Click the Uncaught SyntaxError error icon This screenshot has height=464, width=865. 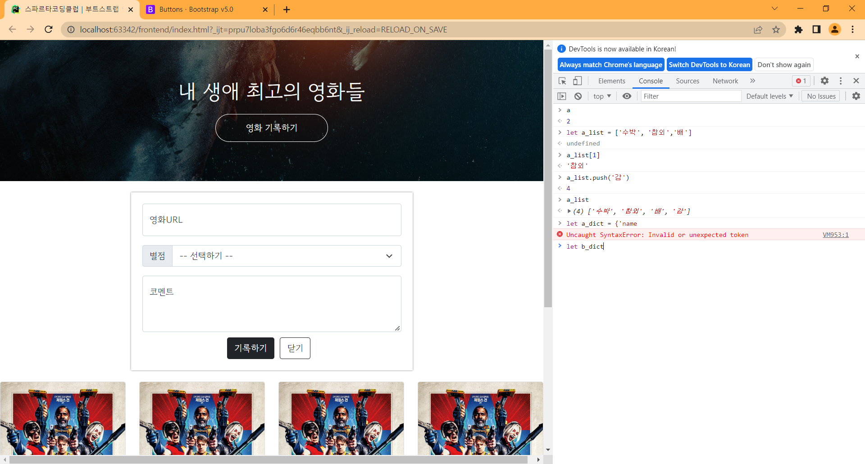pyautogui.click(x=560, y=234)
